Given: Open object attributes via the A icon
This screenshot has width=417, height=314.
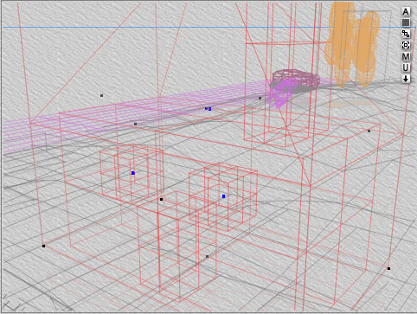Looking at the screenshot, I should coord(406,11).
